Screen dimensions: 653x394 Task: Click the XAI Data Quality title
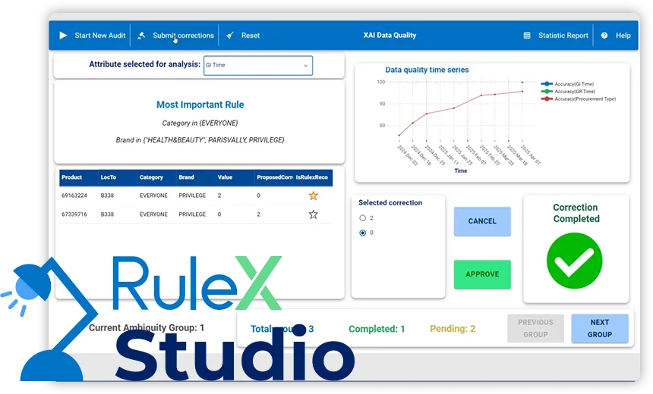point(390,36)
